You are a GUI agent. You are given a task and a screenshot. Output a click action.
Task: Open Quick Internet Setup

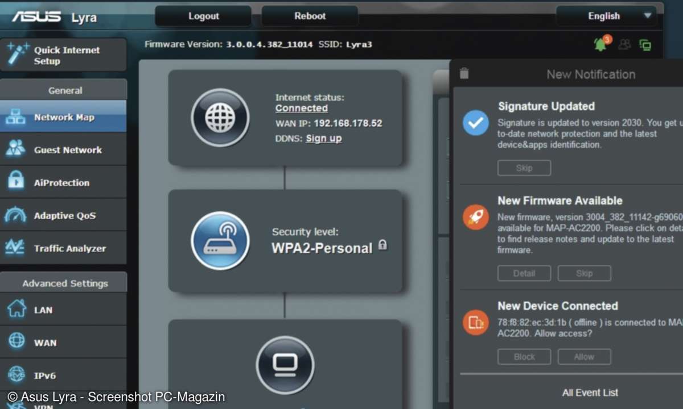tap(63, 55)
